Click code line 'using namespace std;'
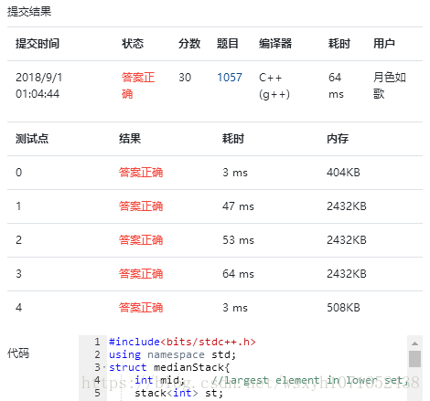 173,354
